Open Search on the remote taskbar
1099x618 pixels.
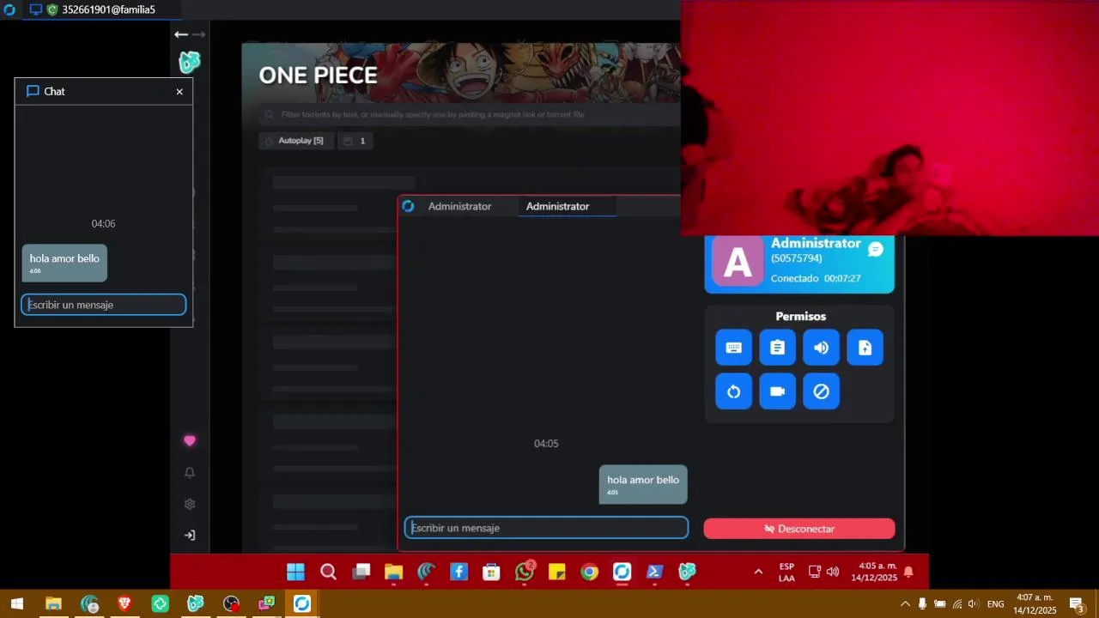point(328,572)
